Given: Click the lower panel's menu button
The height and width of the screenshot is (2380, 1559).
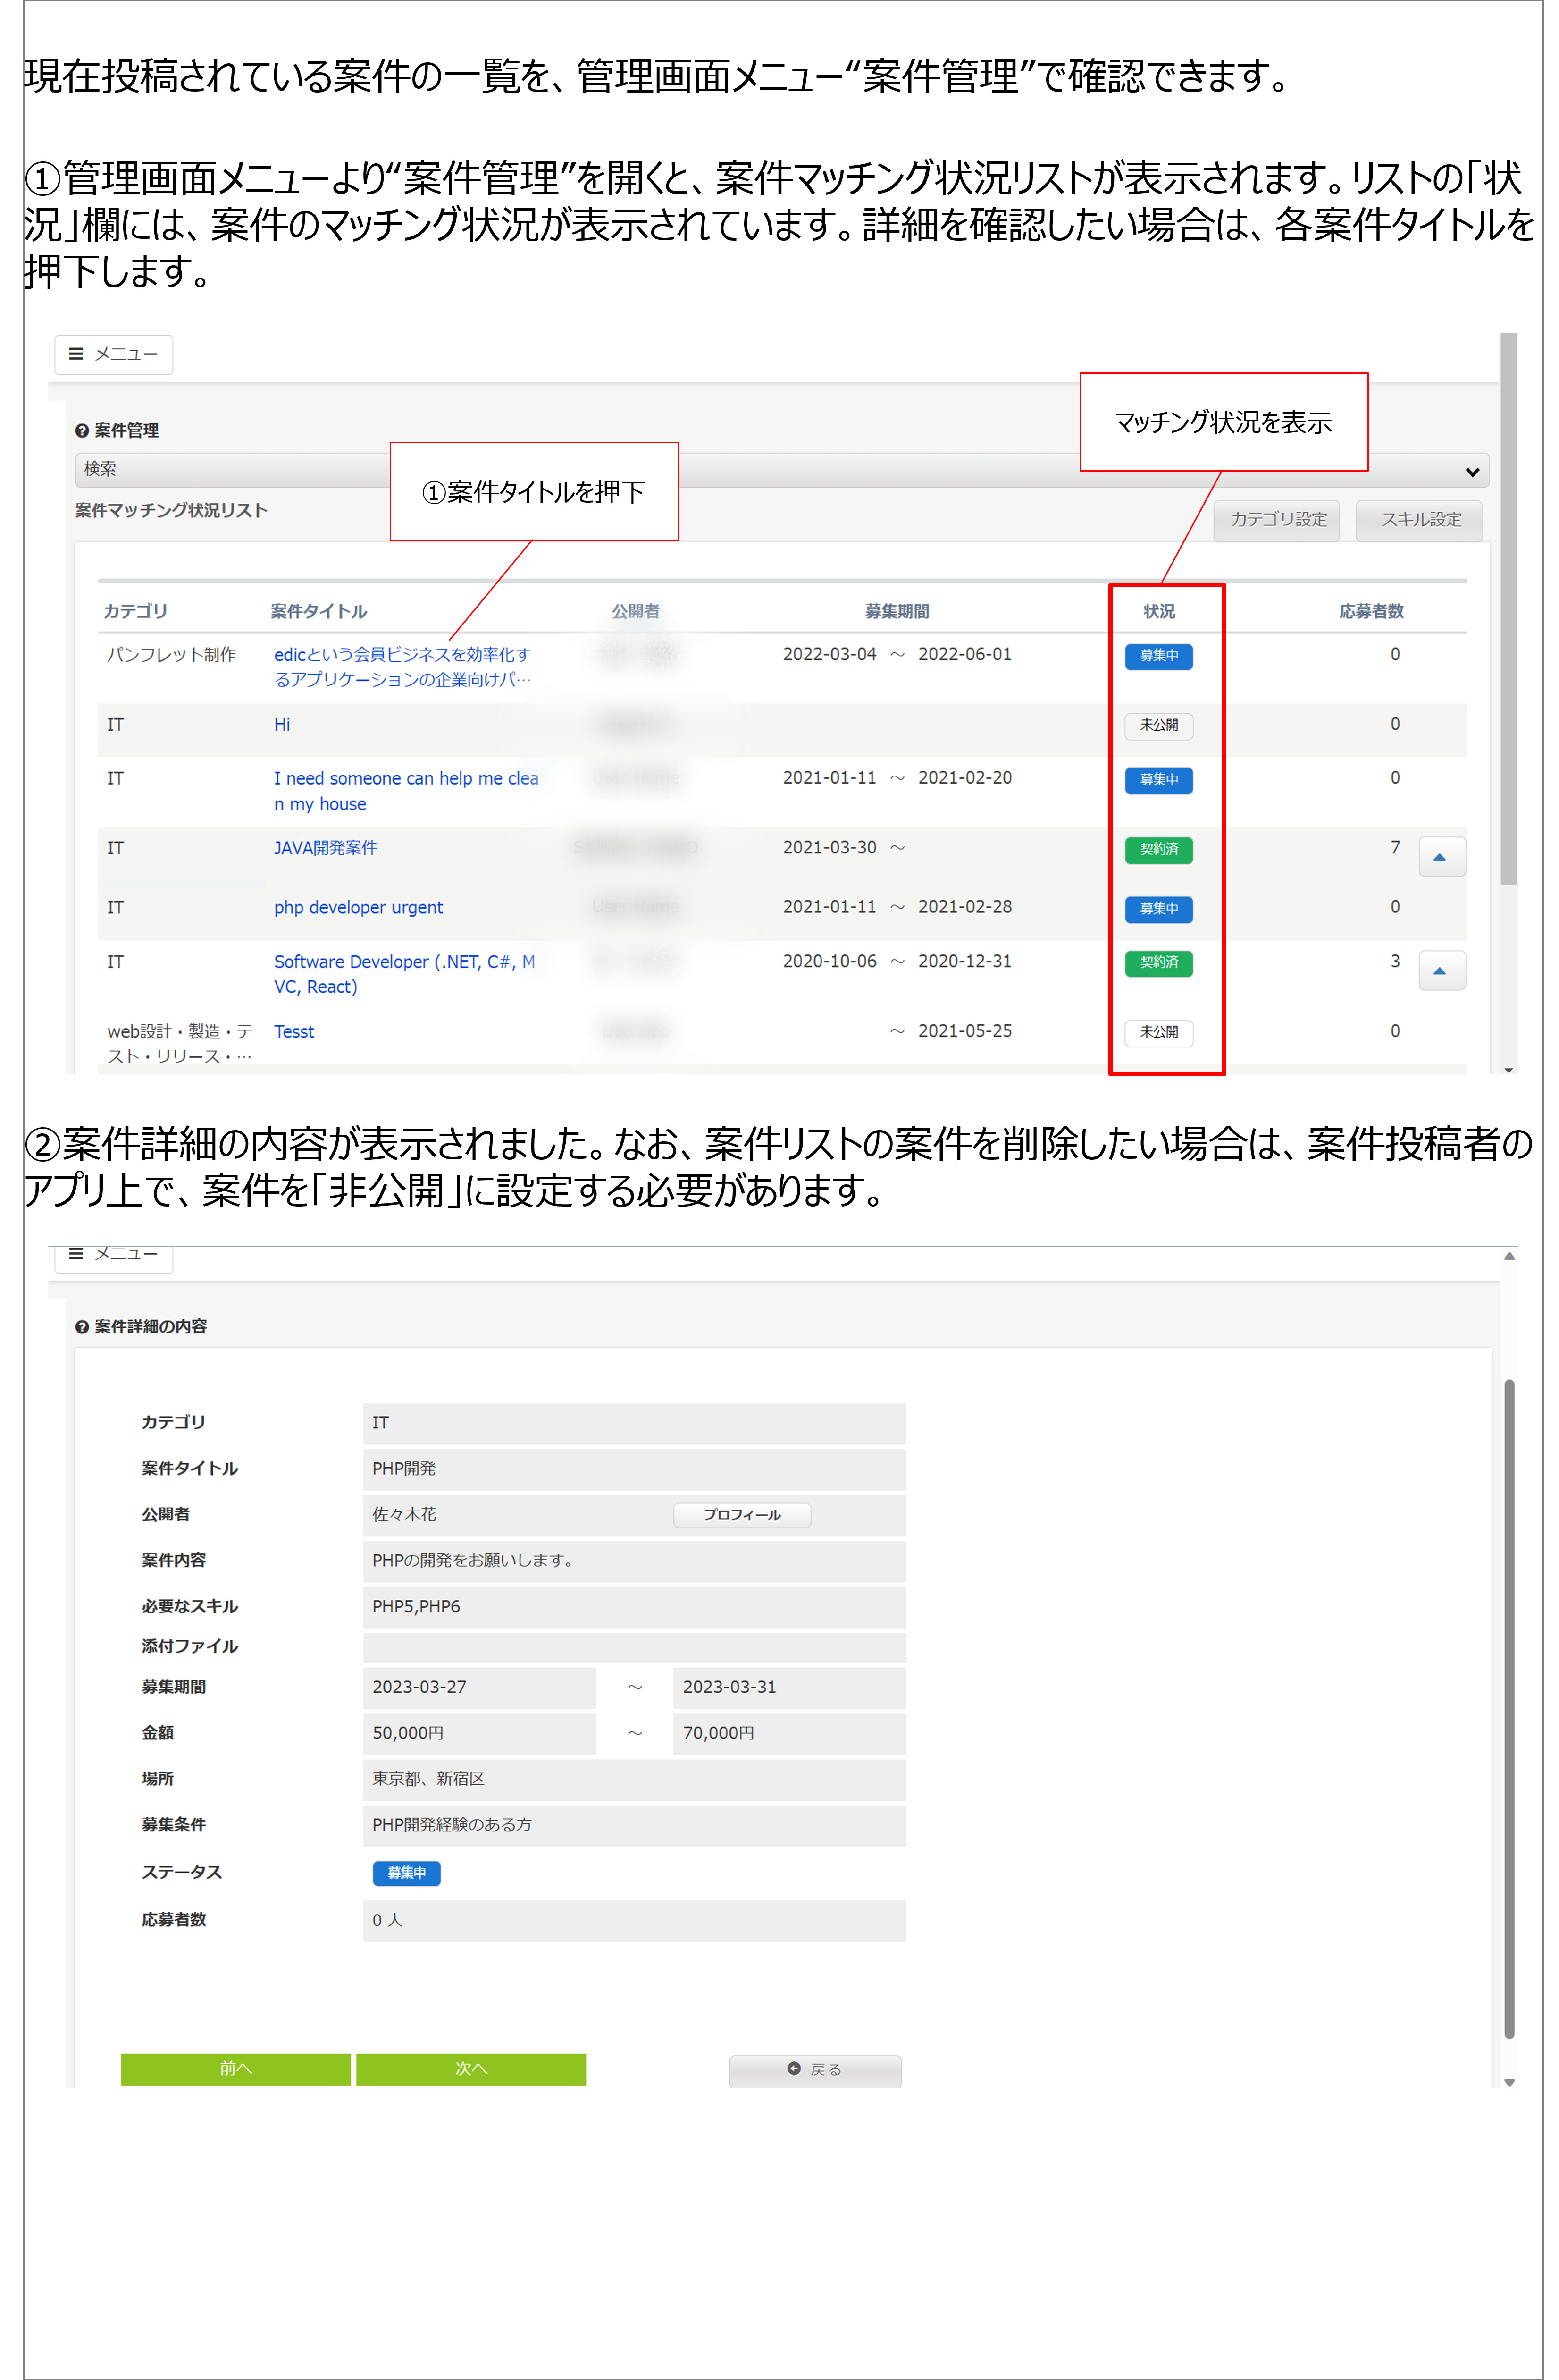Looking at the screenshot, I should (x=113, y=1256).
